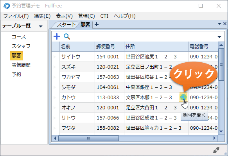
Task: Open the 編集(E) menu
Action: 42,16
